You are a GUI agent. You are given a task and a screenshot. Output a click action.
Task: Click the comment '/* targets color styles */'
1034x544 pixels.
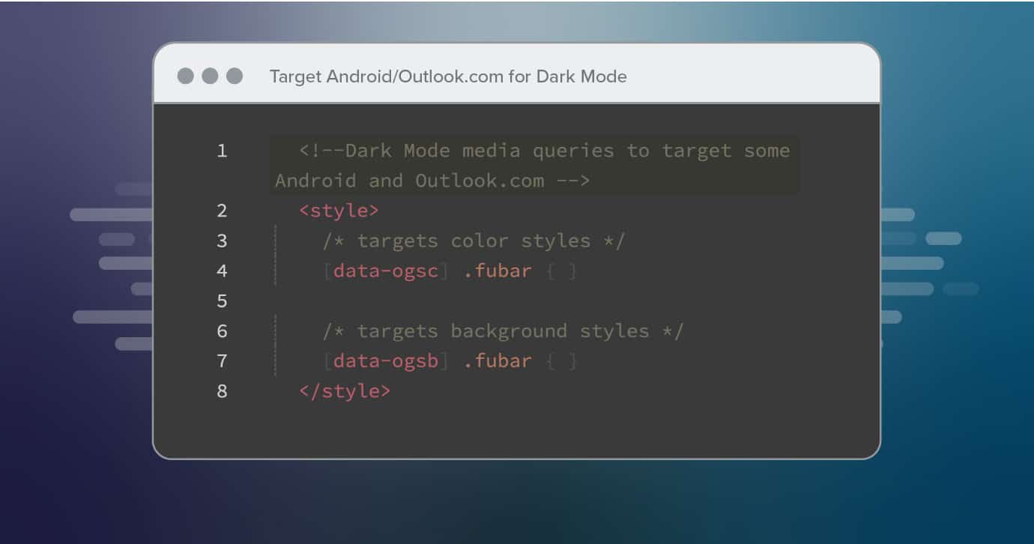click(474, 241)
